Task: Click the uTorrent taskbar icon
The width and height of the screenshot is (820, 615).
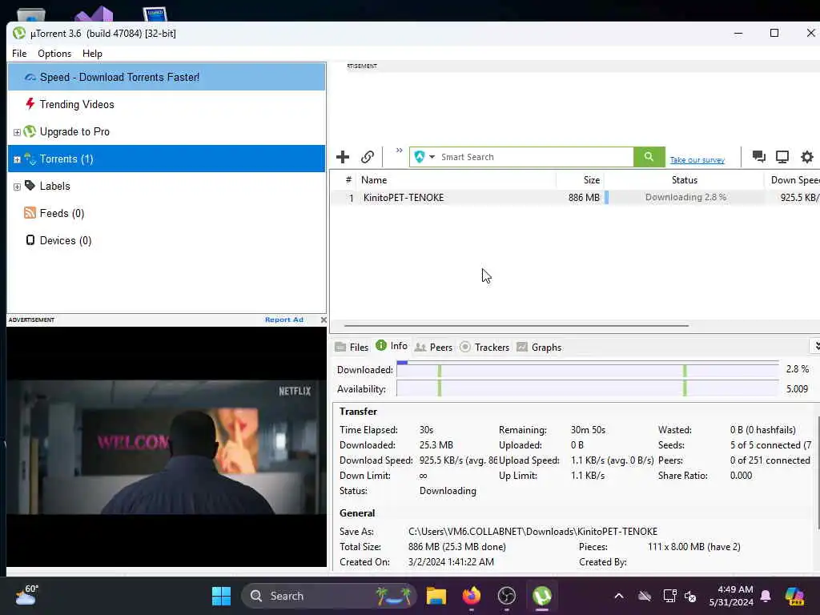Action: click(x=542, y=596)
